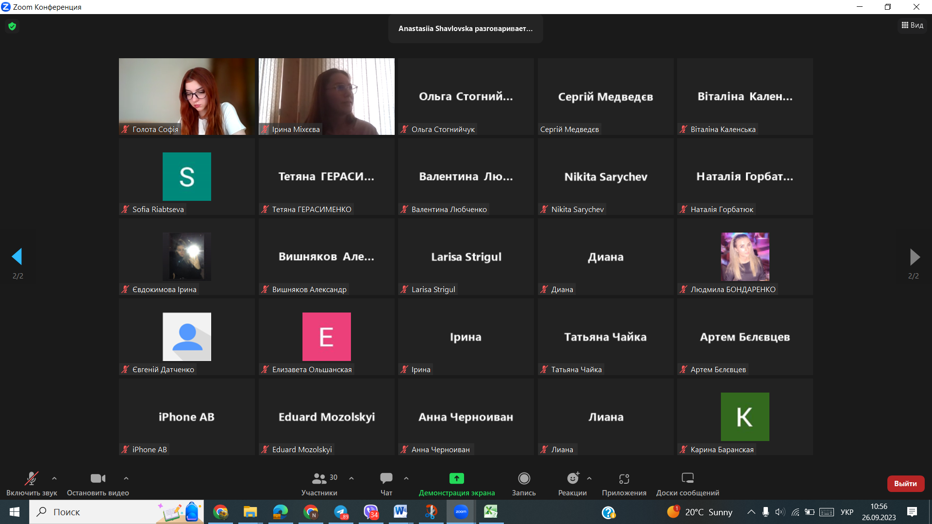Start screen sharing with the green icon
The width and height of the screenshot is (932, 524).
(x=456, y=478)
